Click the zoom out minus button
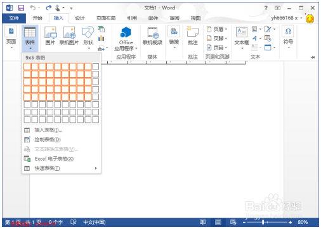 [x=244, y=222]
